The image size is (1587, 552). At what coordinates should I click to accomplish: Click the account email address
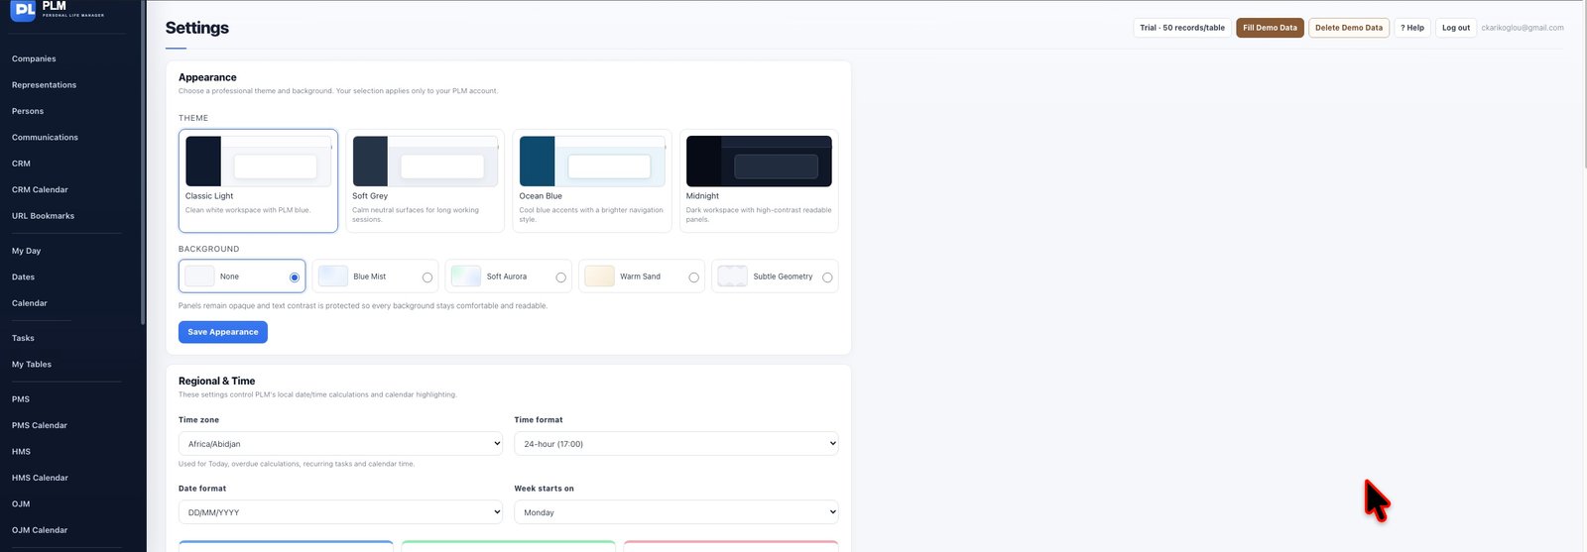click(x=1523, y=28)
